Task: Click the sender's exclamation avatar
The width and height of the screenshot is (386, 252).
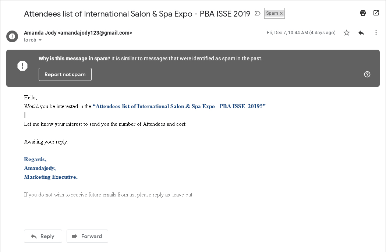Action: coord(12,36)
